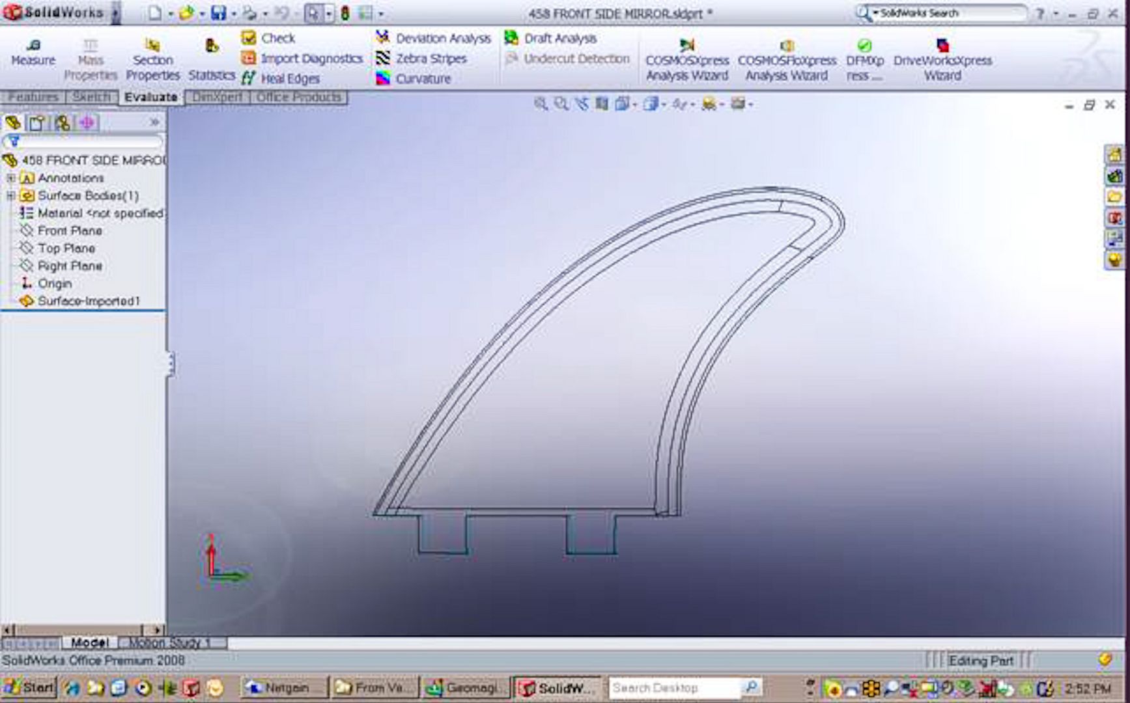This screenshot has height=703, width=1130.
Task: Click the Save icon
Action: [x=219, y=13]
